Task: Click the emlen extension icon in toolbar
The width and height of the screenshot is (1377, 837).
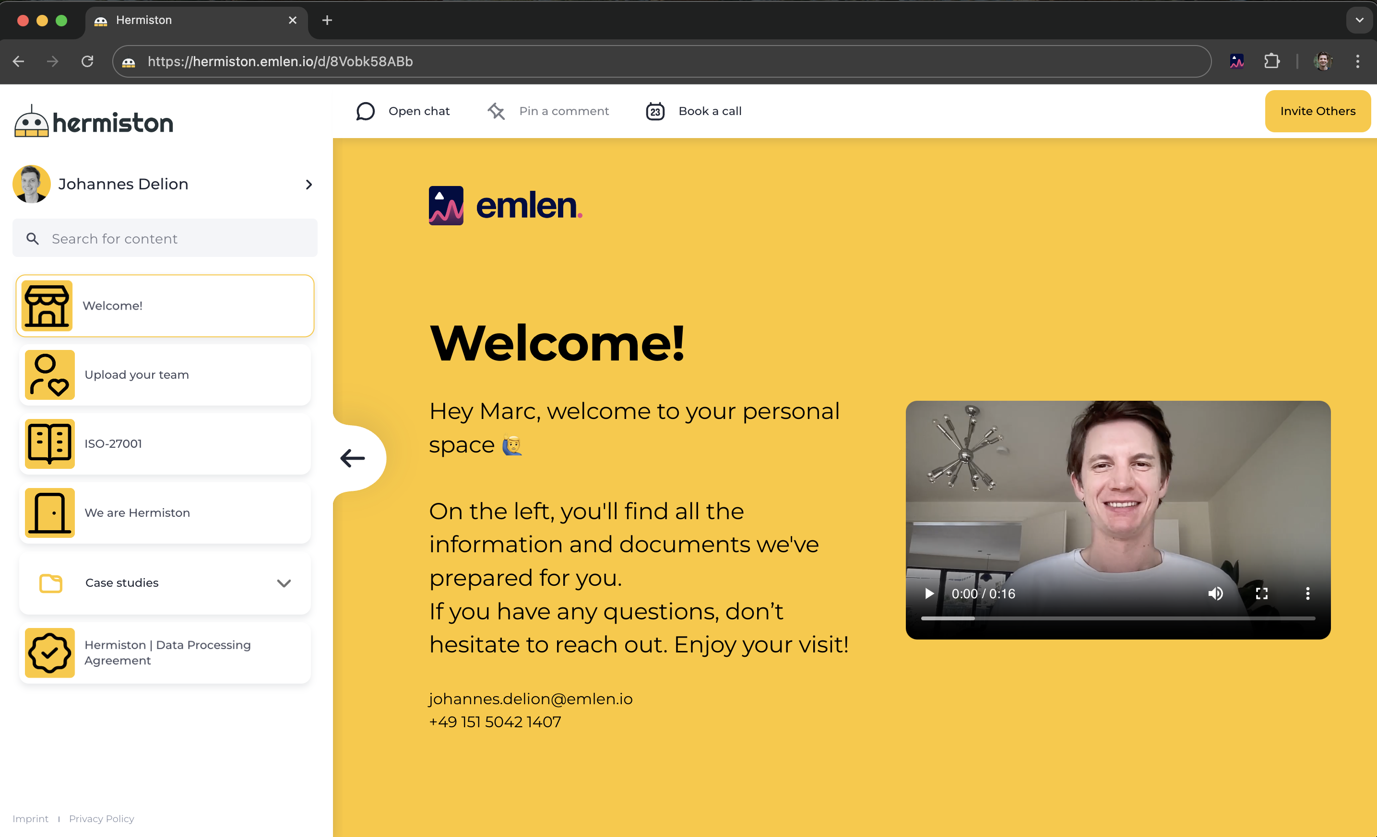Action: 1237,61
